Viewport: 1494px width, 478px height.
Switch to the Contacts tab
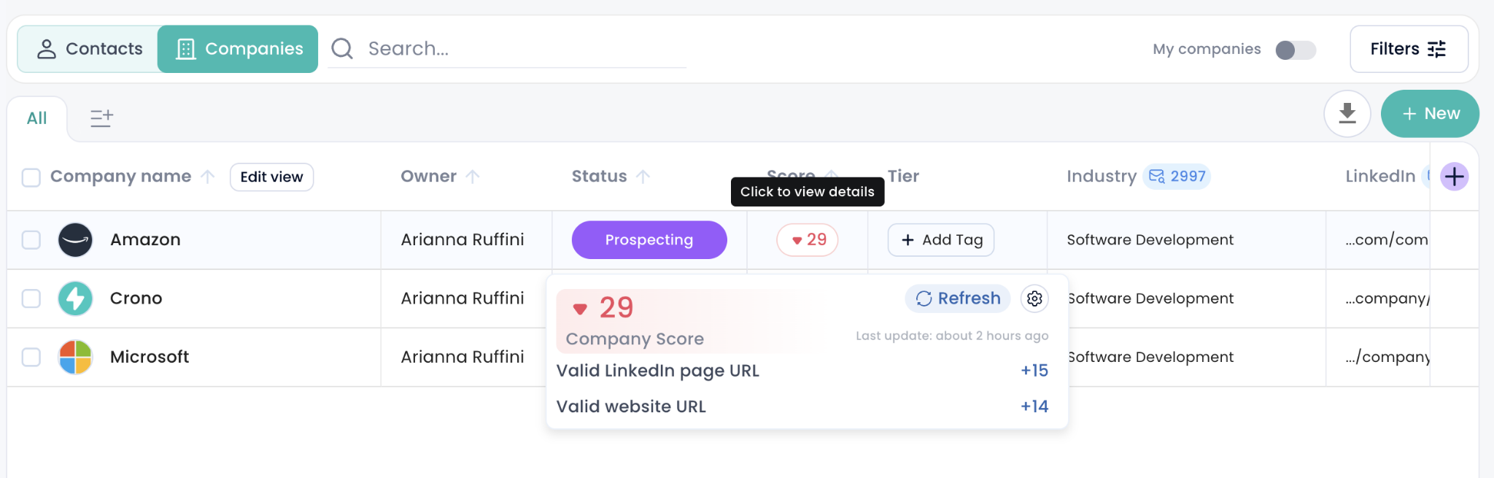click(x=88, y=49)
